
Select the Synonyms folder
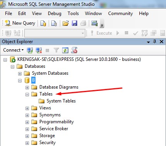point(50,115)
